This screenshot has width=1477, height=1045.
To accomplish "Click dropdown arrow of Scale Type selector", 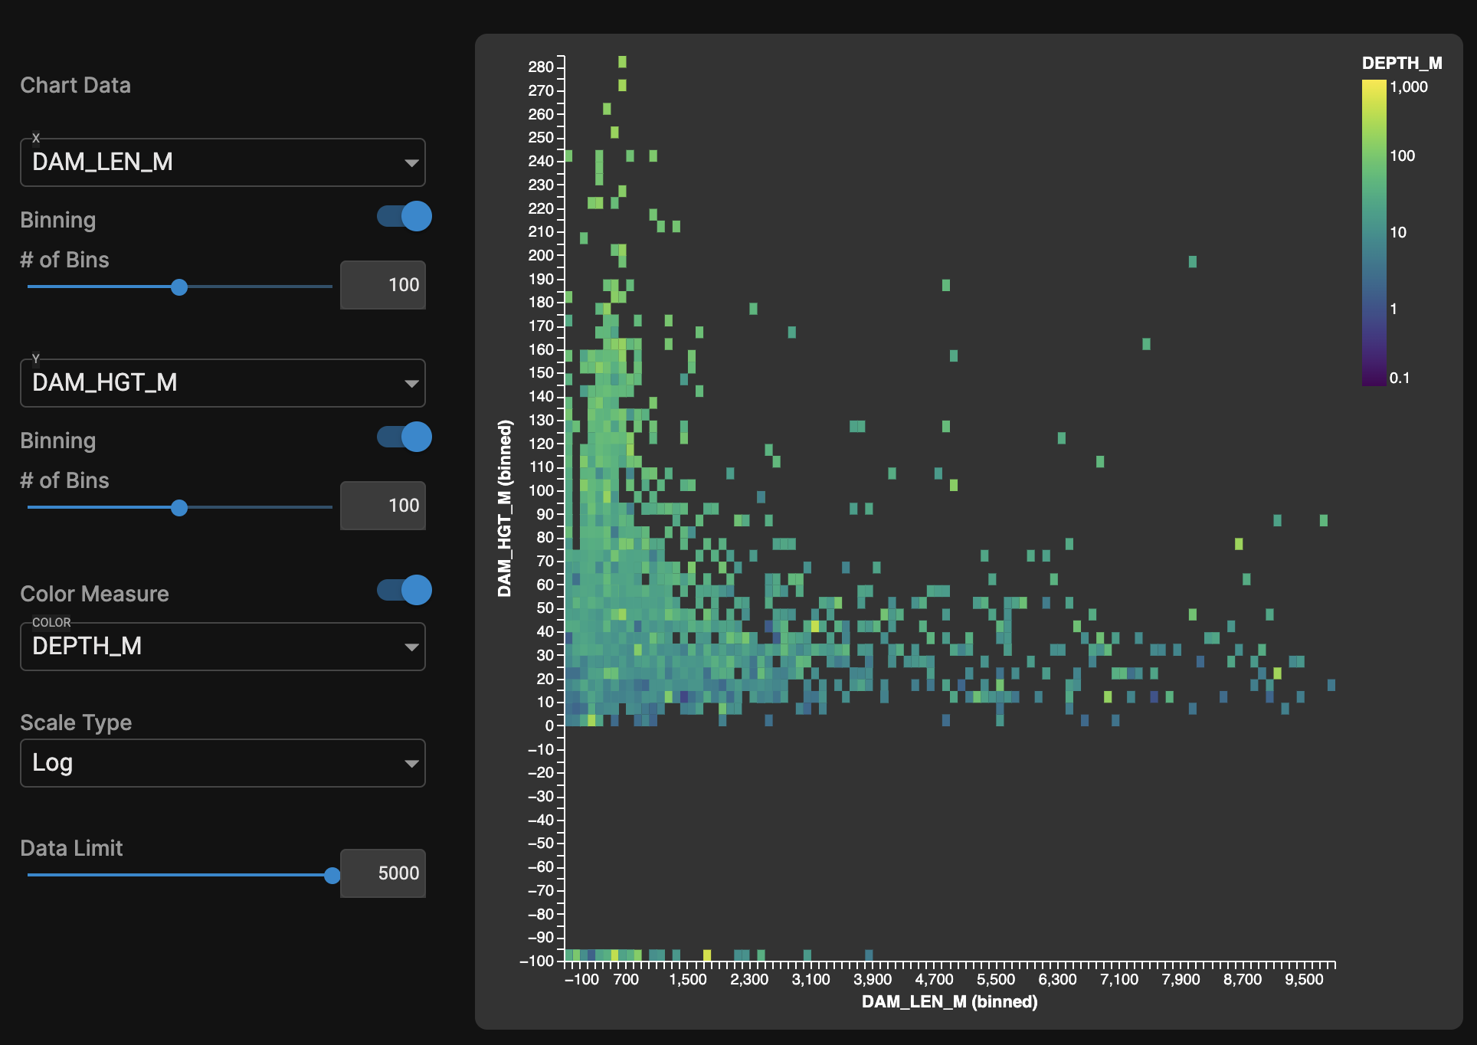I will (411, 764).
